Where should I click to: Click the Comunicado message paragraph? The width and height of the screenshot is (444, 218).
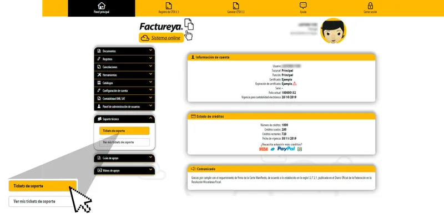(281, 180)
